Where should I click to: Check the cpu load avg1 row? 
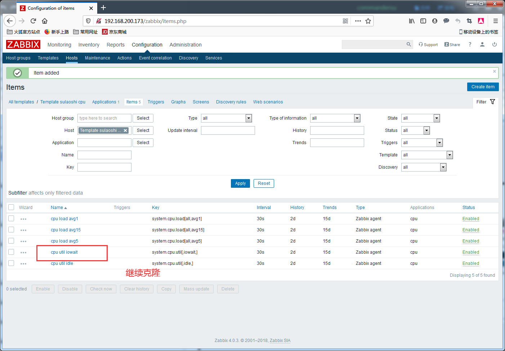pos(11,218)
